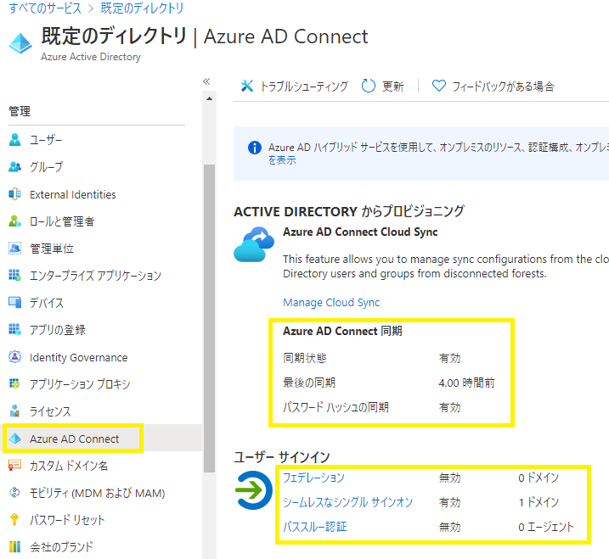Click the Azure Active Directory header logo
Viewport: 609px width, 559px height.
20,43
